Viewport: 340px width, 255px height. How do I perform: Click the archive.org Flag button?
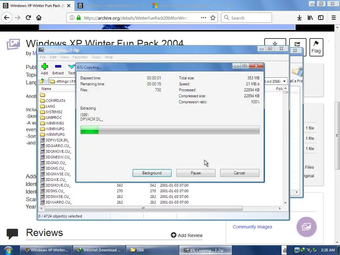316,47
